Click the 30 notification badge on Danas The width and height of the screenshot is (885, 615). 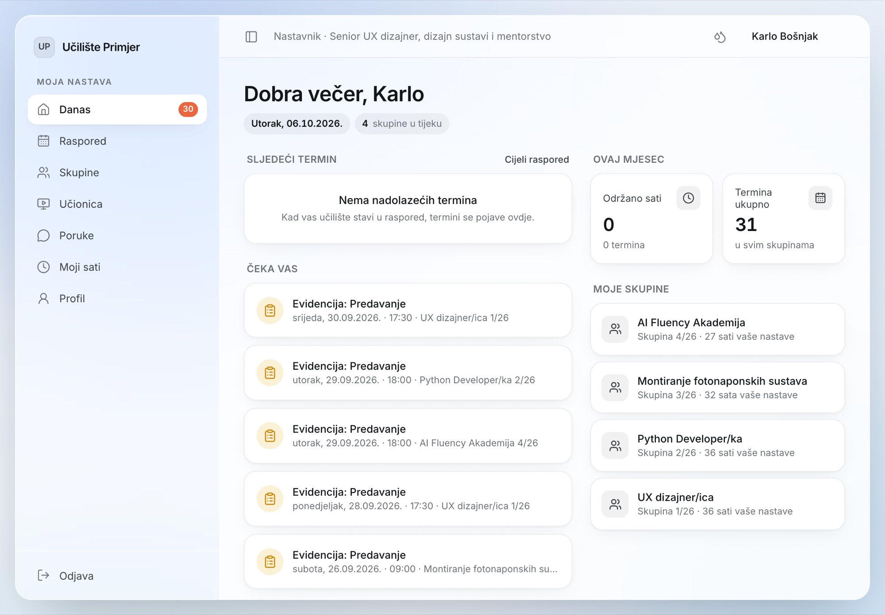pos(188,109)
